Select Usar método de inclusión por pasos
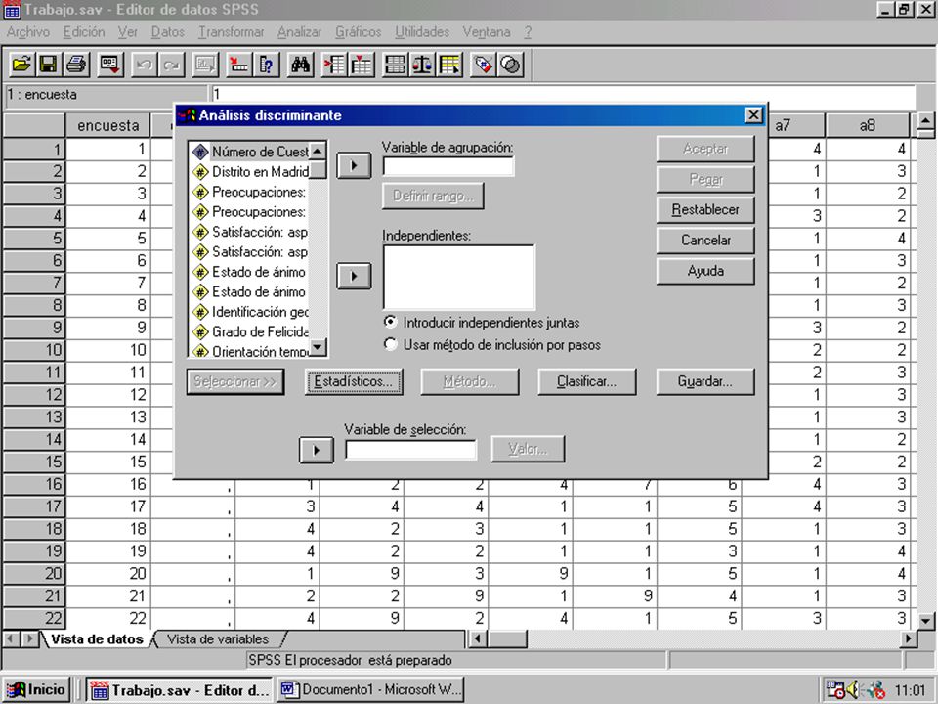The image size is (938, 704). [x=492, y=345]
